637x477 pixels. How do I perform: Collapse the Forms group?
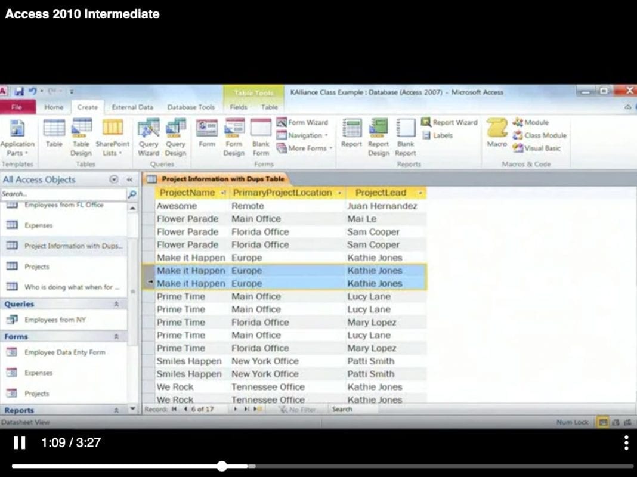(116, 336)
